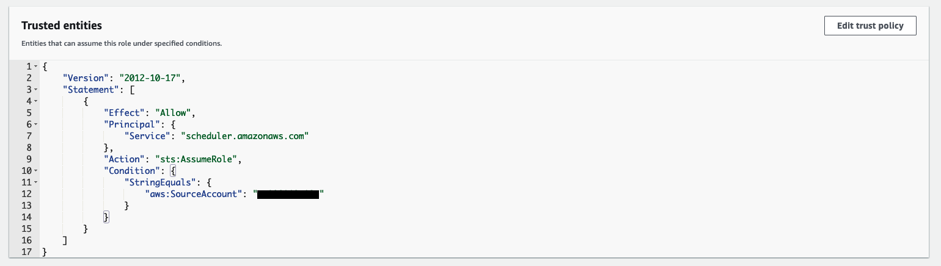
Task: Fold the StringEquals block on line 11
Action: (37, 182)
